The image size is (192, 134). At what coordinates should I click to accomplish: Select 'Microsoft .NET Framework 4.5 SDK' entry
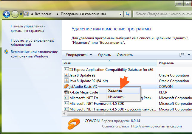click(x=97, y=104)
